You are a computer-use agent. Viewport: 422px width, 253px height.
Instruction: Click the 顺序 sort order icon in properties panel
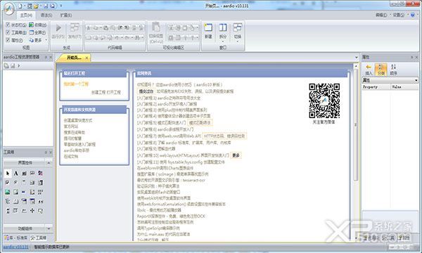(x=393, y=70)
